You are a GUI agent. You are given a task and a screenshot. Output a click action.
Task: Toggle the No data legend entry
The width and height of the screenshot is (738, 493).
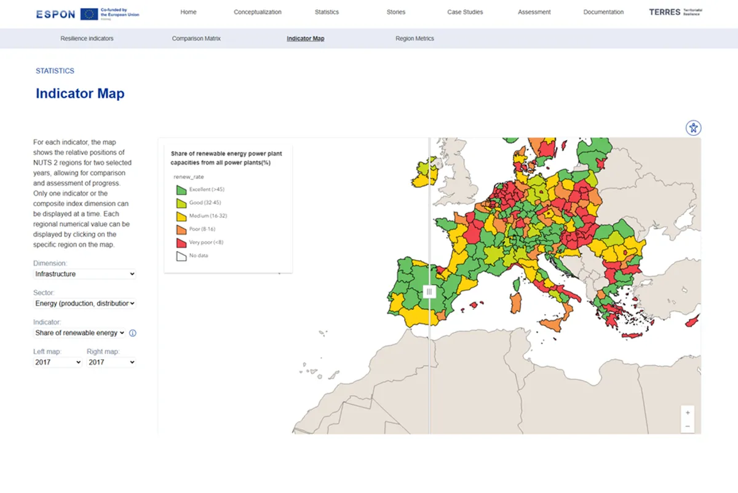pos(192,256)
